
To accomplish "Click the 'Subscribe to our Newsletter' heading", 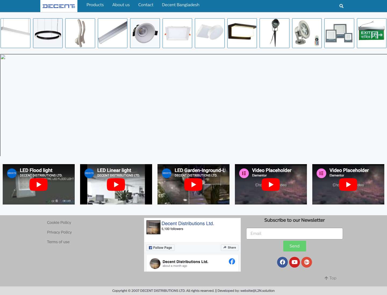I will click(295, 220).
